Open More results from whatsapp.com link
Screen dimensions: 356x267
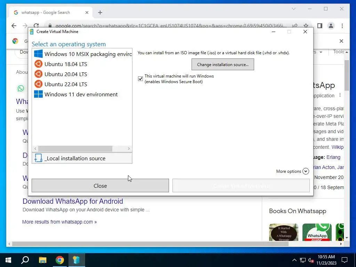click(59, 222)
